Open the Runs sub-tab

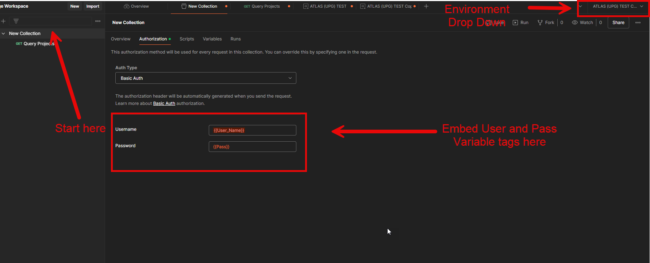(x=235, y=39)
